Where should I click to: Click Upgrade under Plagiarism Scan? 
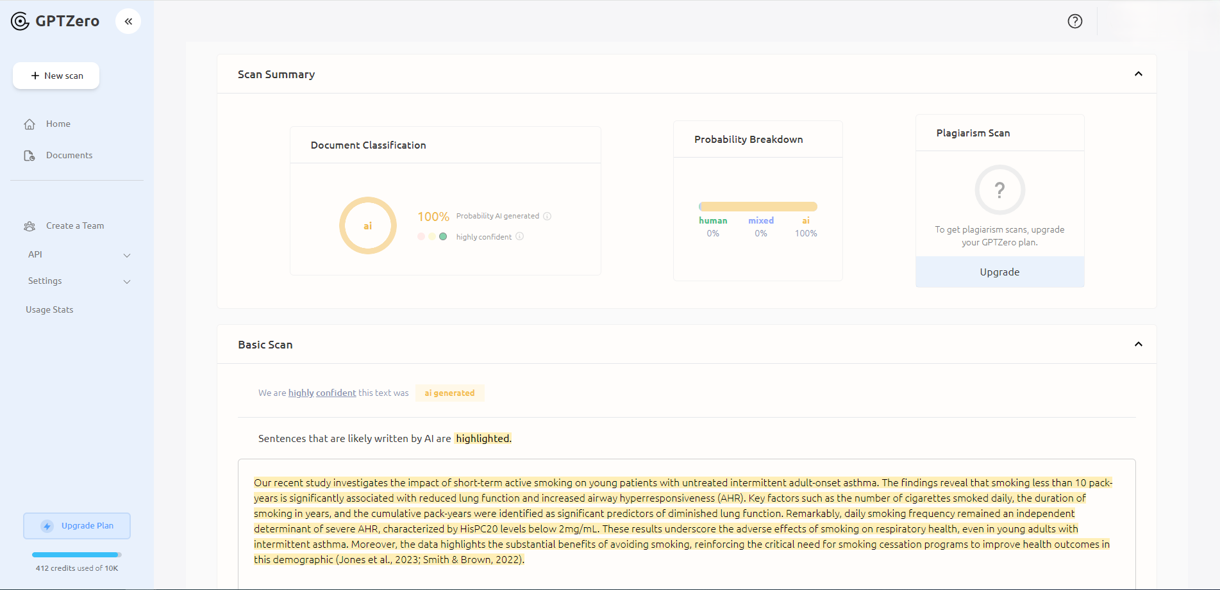point(999,272)
